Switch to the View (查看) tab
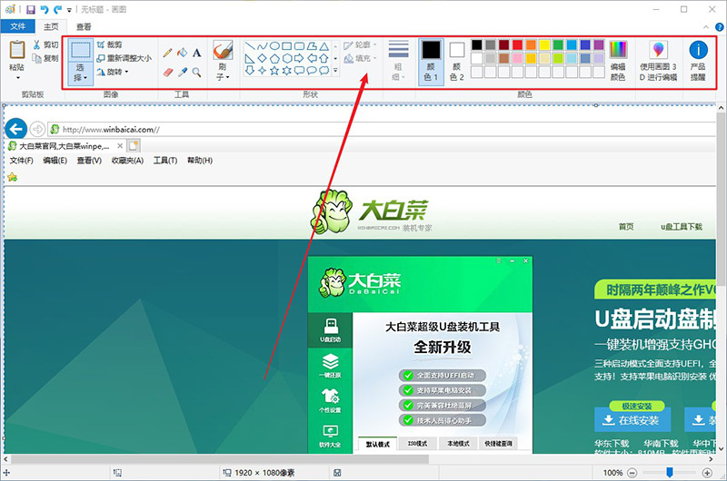Image resolution: width=727 pixels, height=481 pixels. (84, 27)
